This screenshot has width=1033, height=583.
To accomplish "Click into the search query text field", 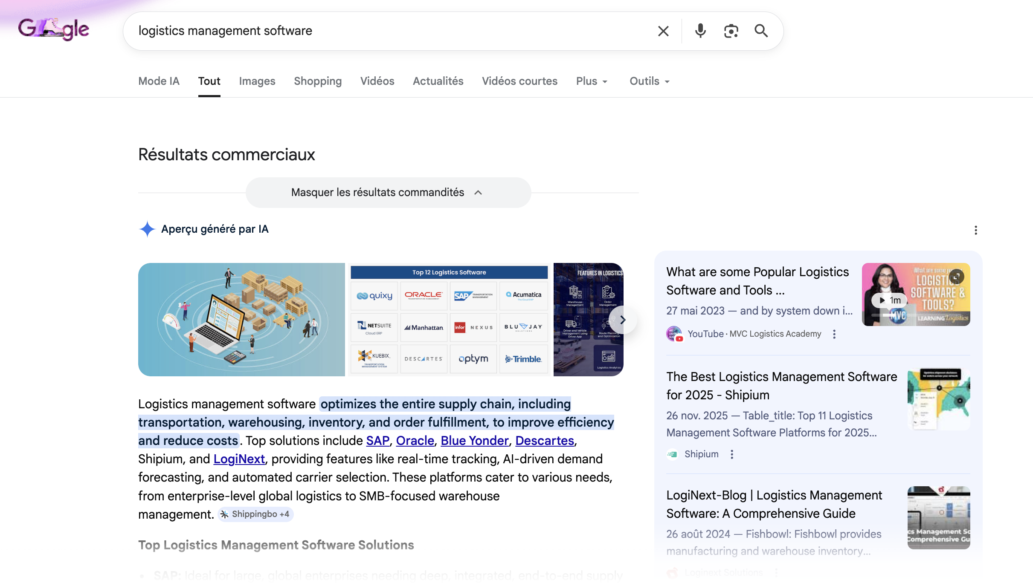I will [384, 31].
